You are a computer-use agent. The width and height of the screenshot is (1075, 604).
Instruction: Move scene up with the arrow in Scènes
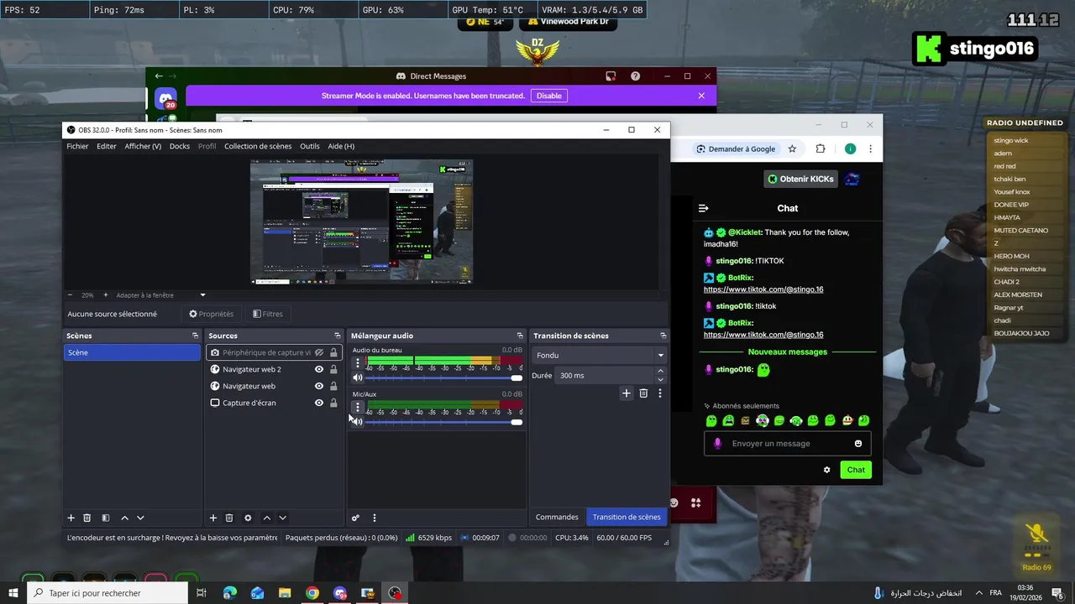point(124,518)
